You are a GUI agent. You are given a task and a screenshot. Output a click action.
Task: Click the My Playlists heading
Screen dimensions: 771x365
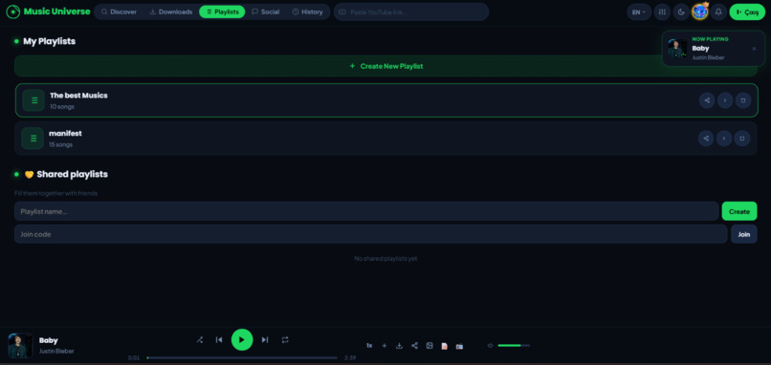(x=49, y=41)
